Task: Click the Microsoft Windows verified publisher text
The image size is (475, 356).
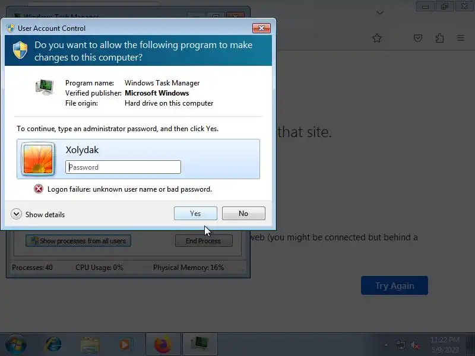Action: point(157,93)
